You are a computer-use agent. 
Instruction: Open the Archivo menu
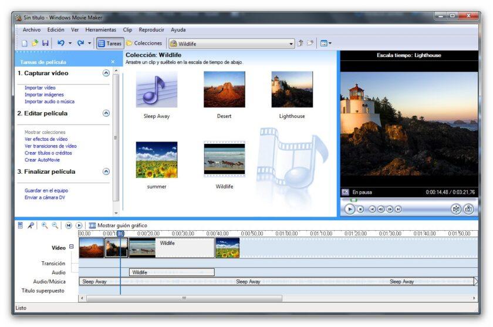pyautogui.click(x=32, y=30)
